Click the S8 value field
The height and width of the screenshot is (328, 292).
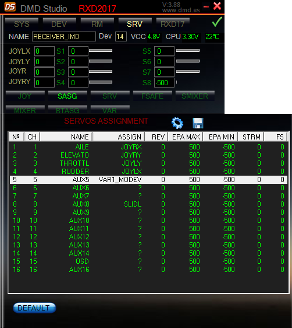[x=164, y=83]
